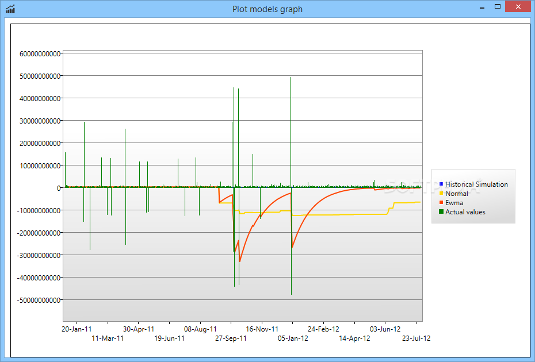Click the 19-Jun-11 date label
Viewport: 535px width, 362px height.
point(170,338)
